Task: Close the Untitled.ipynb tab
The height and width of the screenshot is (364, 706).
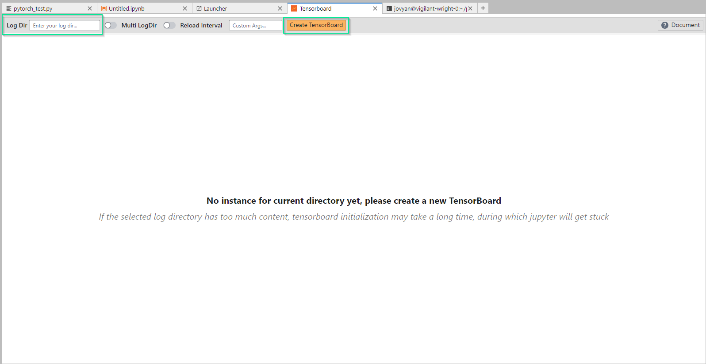Action: pyautogui.click(x=185, y=8)
